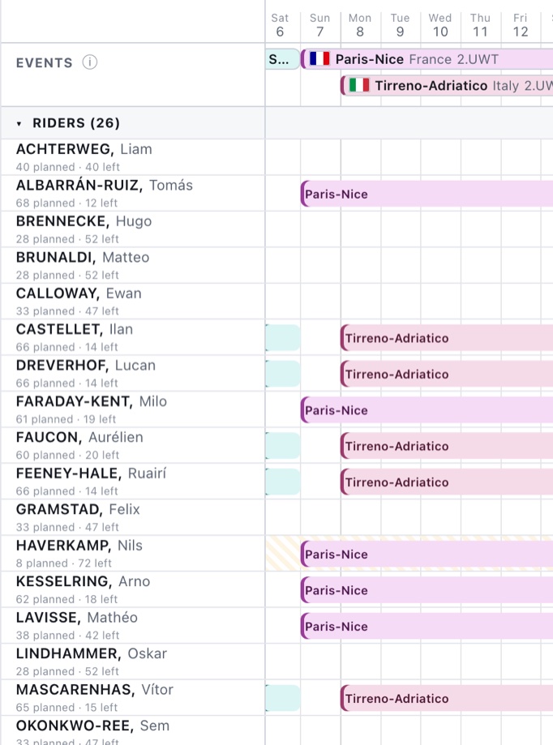This screenshot has width=553, height=745.
Task: Click '8 planned · 72 left' under Haverkamp
Action: coord(64,563)
